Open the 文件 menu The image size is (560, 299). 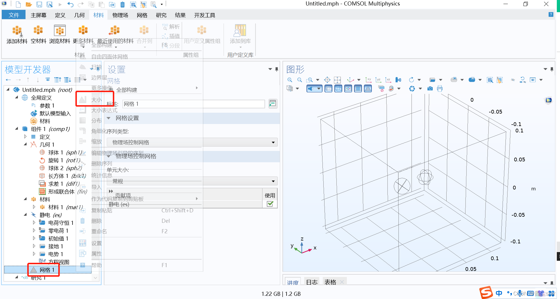coord(14,15)
